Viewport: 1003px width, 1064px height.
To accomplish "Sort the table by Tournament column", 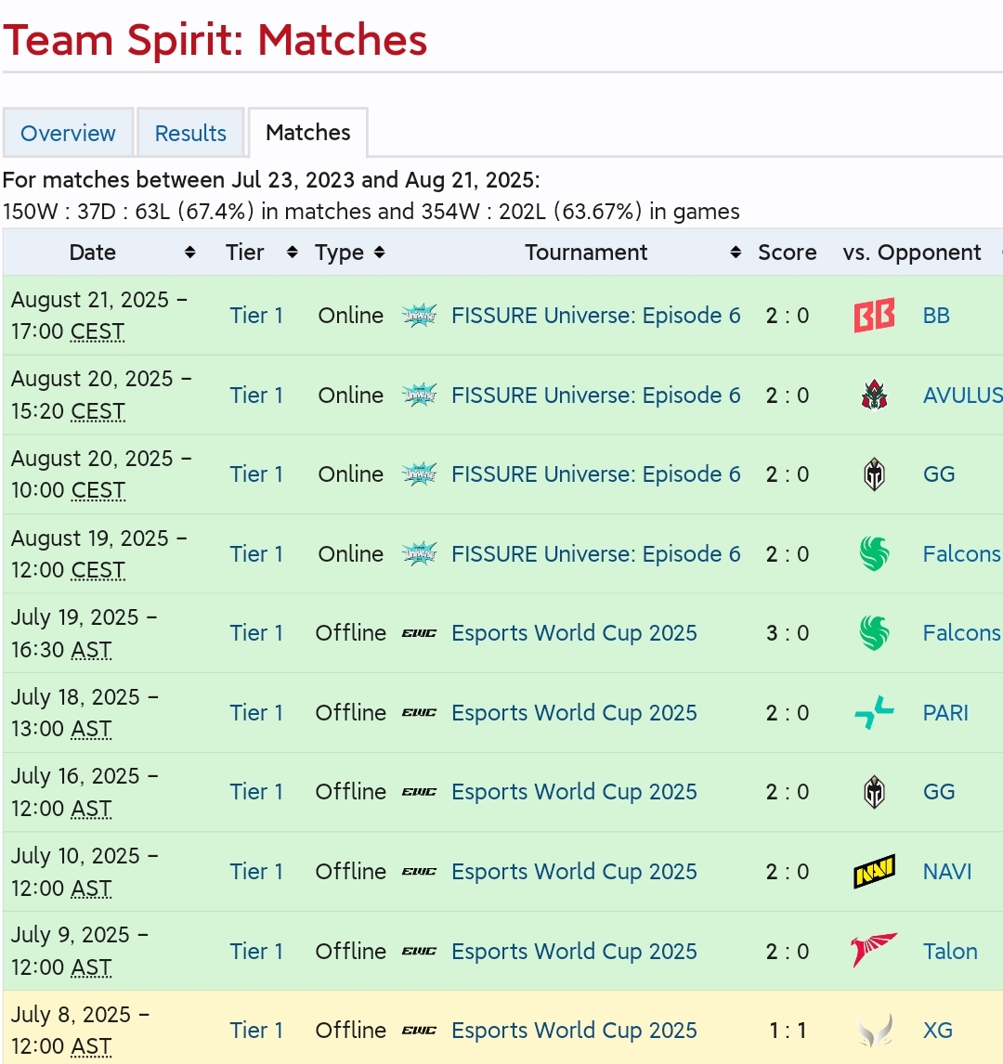I will click(736, 253).
